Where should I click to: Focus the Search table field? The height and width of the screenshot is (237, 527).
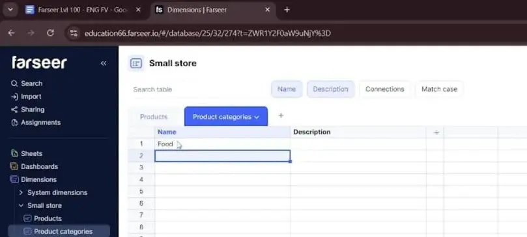[198, 90]
